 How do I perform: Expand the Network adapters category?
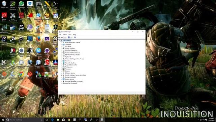61,63
